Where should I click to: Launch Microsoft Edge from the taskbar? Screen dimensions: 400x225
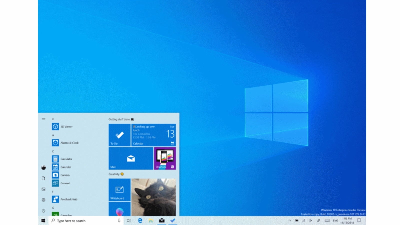[x=140, y=220]
